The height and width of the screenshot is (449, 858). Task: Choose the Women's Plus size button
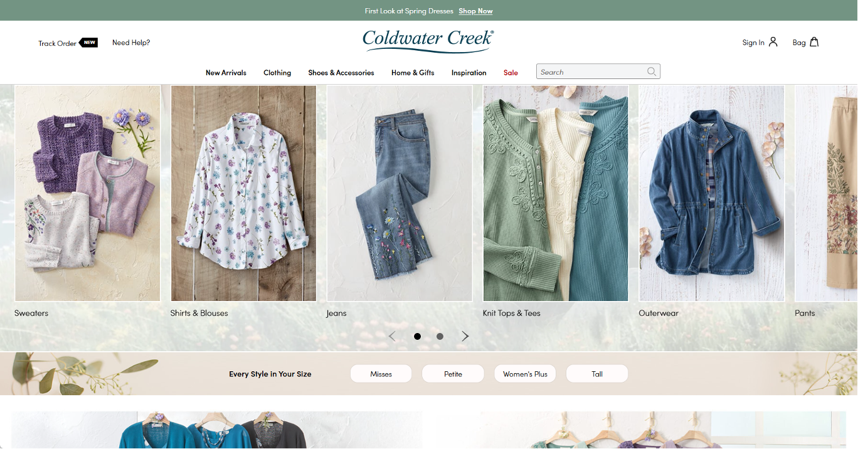click(x=525, y=374)
